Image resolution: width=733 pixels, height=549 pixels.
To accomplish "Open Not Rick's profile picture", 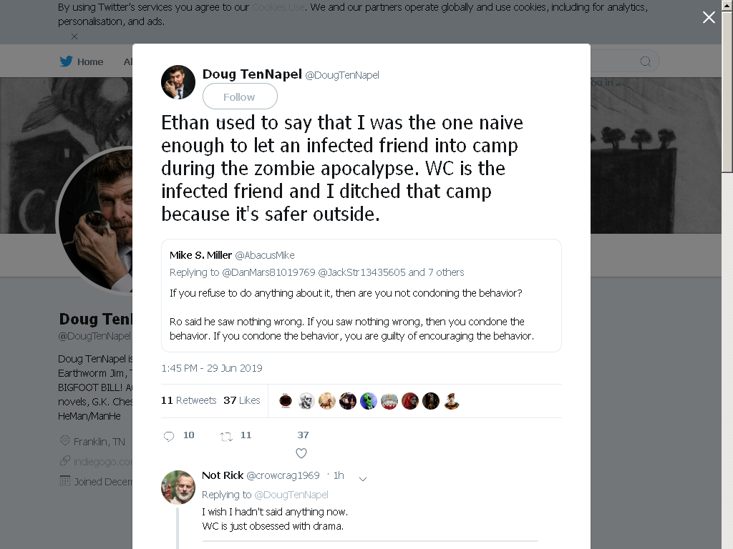I will 178,487.
